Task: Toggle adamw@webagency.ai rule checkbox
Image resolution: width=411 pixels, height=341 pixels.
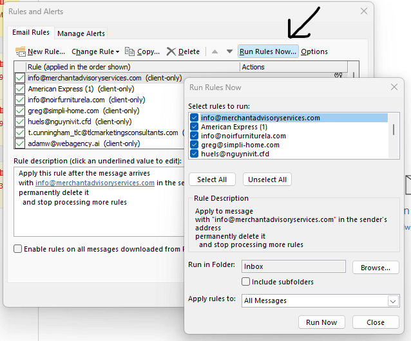Action: click(x=20, y=143)
